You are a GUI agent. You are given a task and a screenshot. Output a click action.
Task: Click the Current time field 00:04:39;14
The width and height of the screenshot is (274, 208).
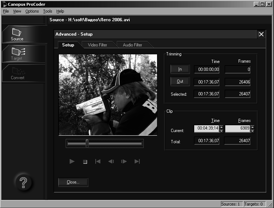[206, 129]
